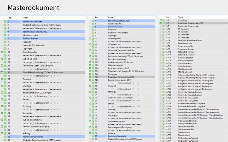
Task: Select the icon at row 16.7.8 Frequenzumrichter
Action: pyautogui.click(x=163, y=46)
